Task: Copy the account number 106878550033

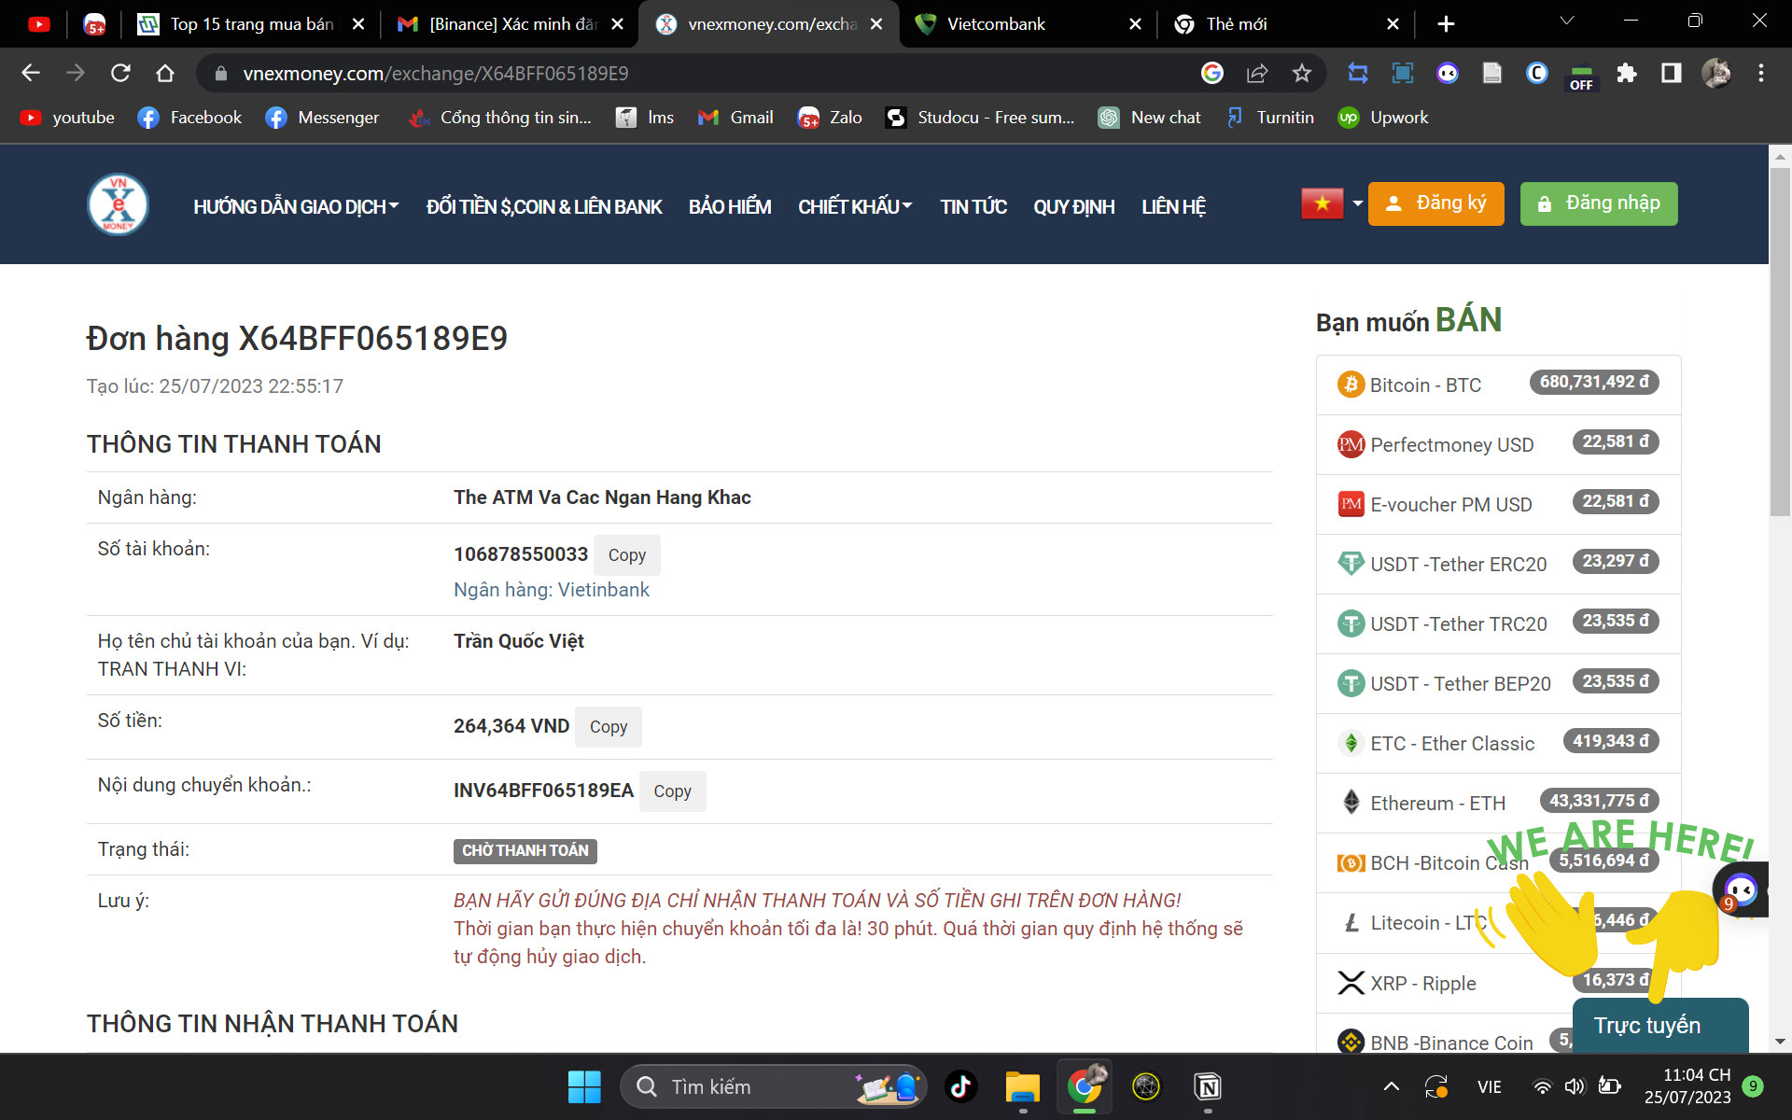Action: tap(626, 555)
